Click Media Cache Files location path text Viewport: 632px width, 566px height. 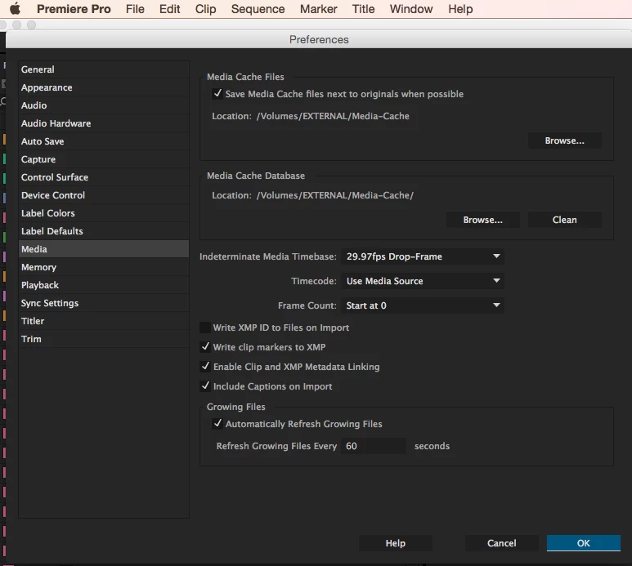(333, 116)
